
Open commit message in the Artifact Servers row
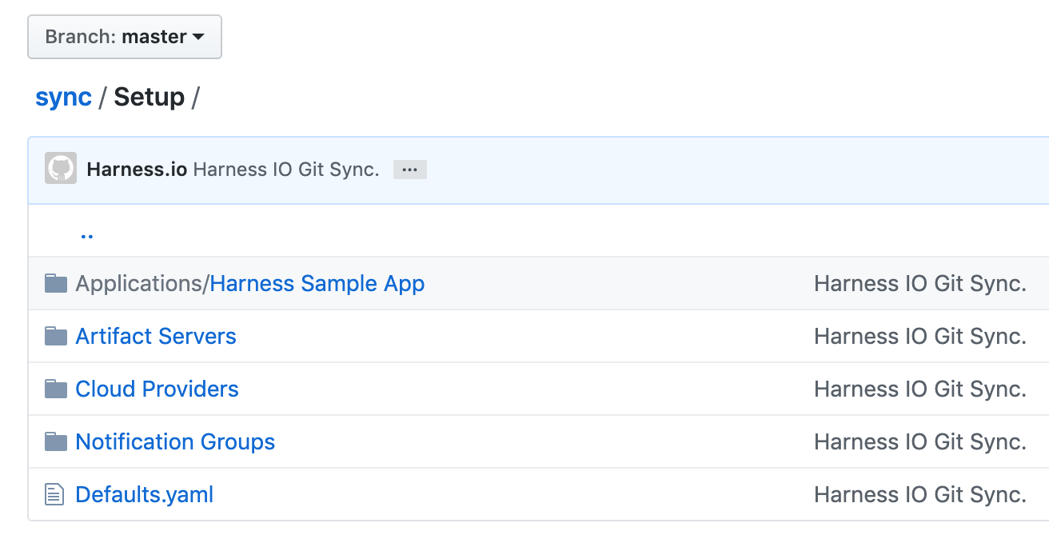[x=920, y=336]
